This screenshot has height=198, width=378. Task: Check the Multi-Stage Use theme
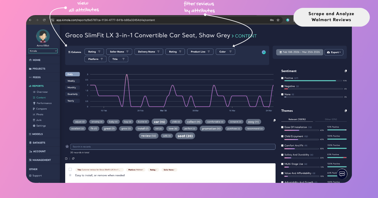282,164
